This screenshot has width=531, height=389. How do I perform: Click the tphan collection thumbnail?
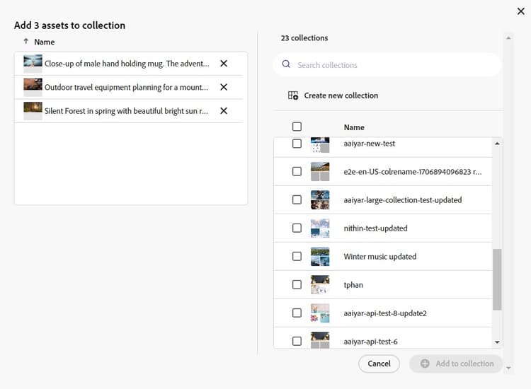(320, 284)
